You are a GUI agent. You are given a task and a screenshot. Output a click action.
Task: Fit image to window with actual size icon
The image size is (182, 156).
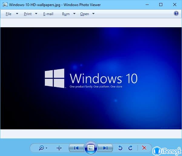tap(59, 148)
